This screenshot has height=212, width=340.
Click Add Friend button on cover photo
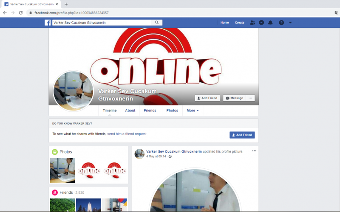[207, 98]
